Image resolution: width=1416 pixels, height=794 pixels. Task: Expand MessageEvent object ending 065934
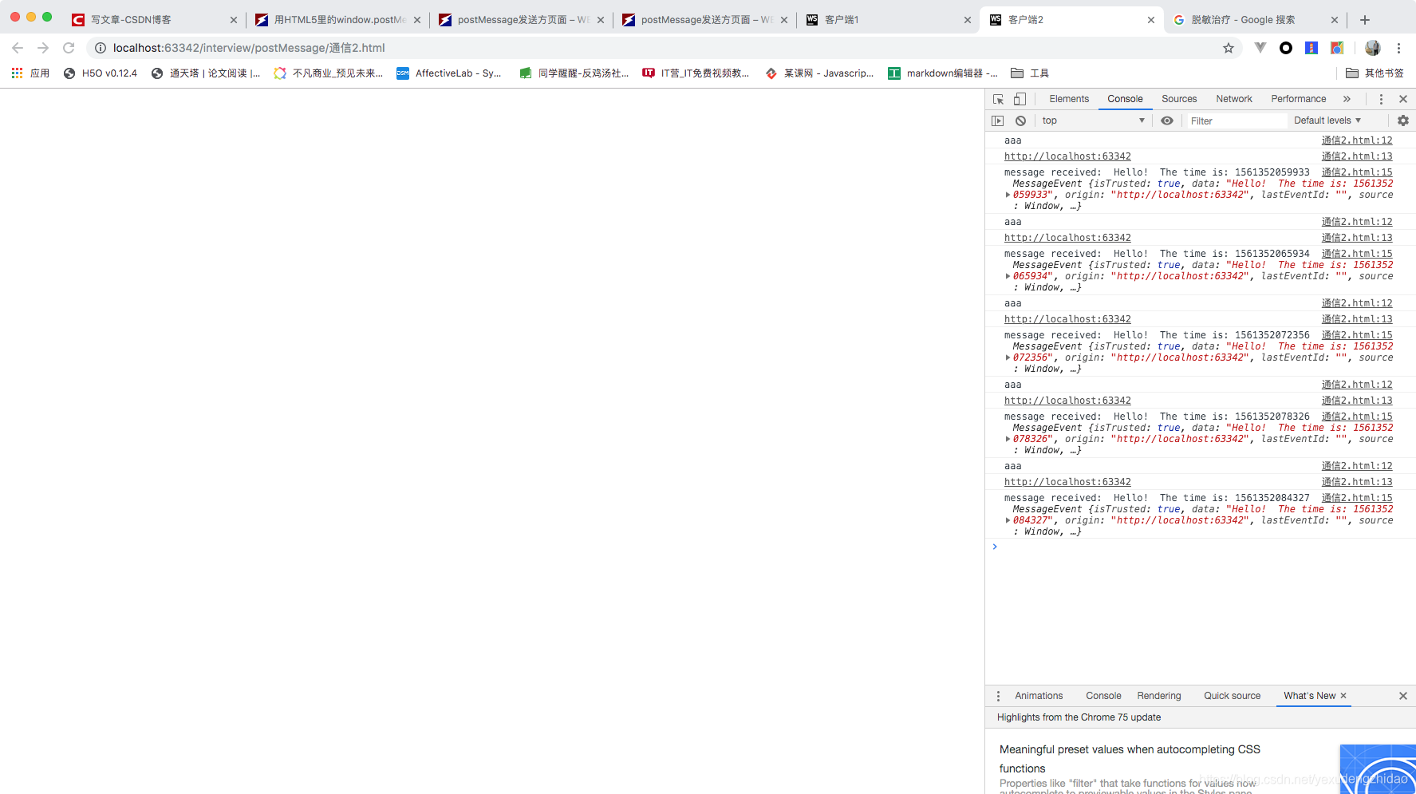(x=1008, y=276)
